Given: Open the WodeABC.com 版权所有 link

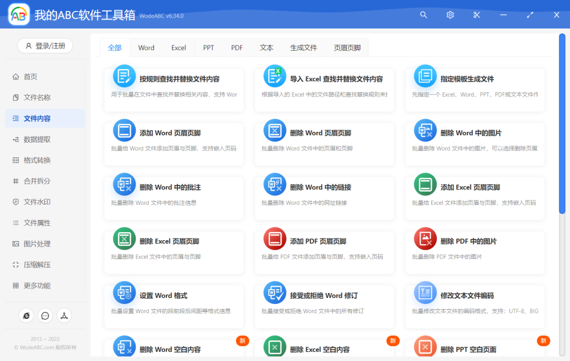Looking at the screenshot, I should pyautogui.click(x=45, y=348).
